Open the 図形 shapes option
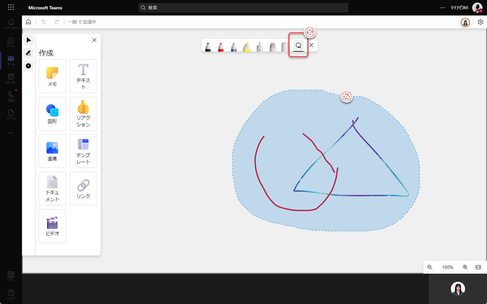The height and width of the screenshot is (304, 487). (52, 113)
